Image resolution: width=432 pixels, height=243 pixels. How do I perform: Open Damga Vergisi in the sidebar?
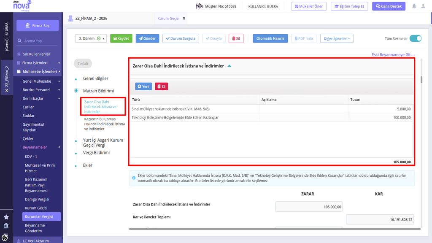[x=37, y=199]
